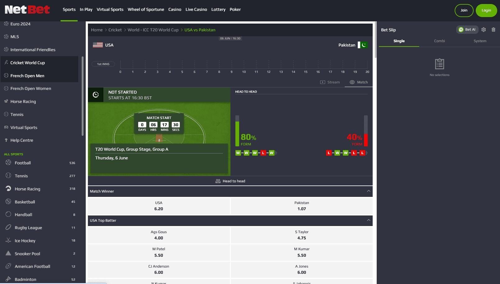Screen dimensions: 500x284
Task: Open the Poker menu
Action: (x=235, y=10)
